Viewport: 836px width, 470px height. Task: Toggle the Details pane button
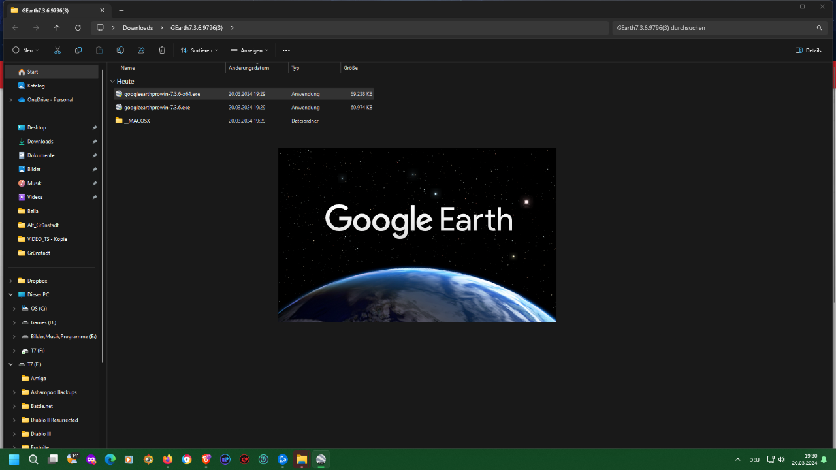[809, 50]
